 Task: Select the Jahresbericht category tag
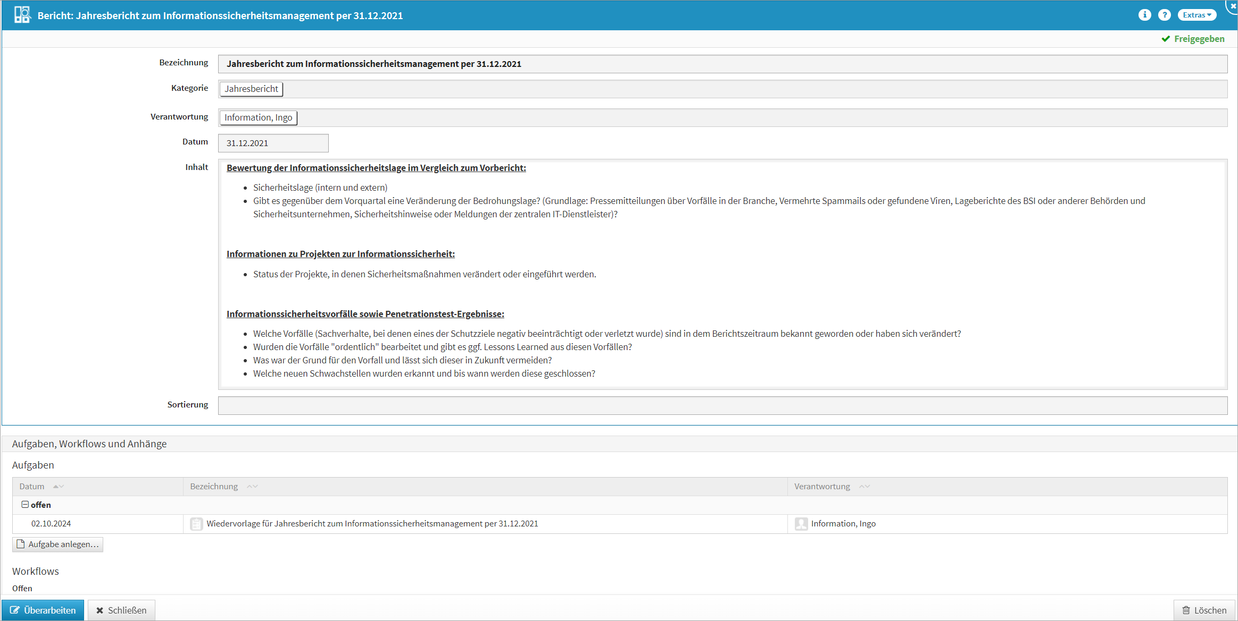tap(251, 89)
